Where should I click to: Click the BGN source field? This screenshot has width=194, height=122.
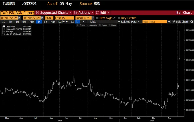[49, 18]
